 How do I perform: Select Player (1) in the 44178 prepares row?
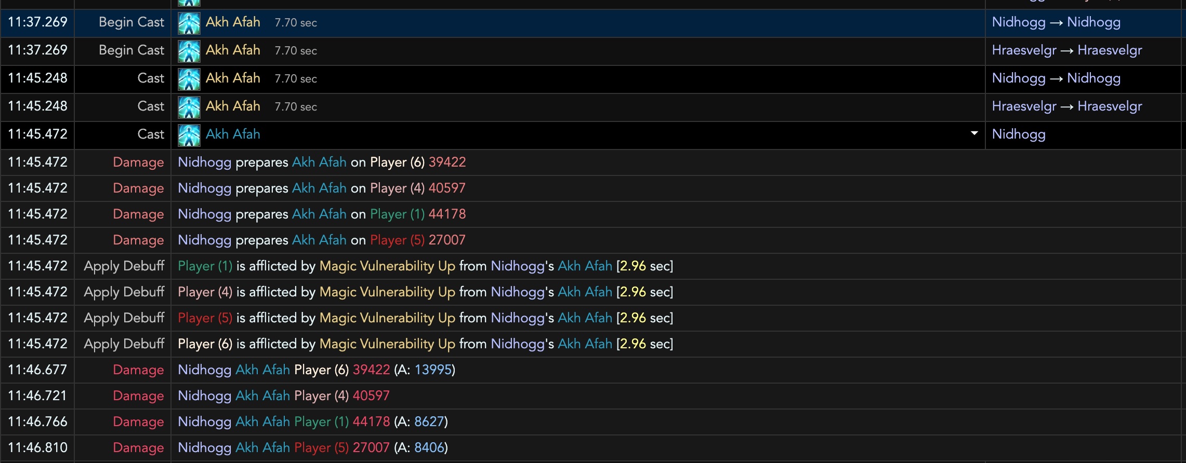(397, 214)
